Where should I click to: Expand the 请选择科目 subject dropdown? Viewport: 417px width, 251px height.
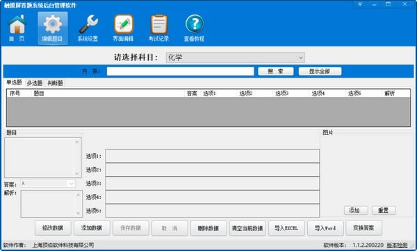point(301,58)
